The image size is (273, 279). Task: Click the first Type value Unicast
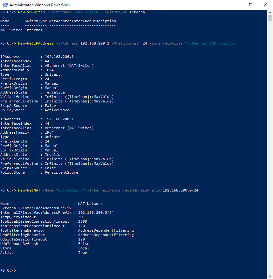pyautogui.click(x=52, y=74)
